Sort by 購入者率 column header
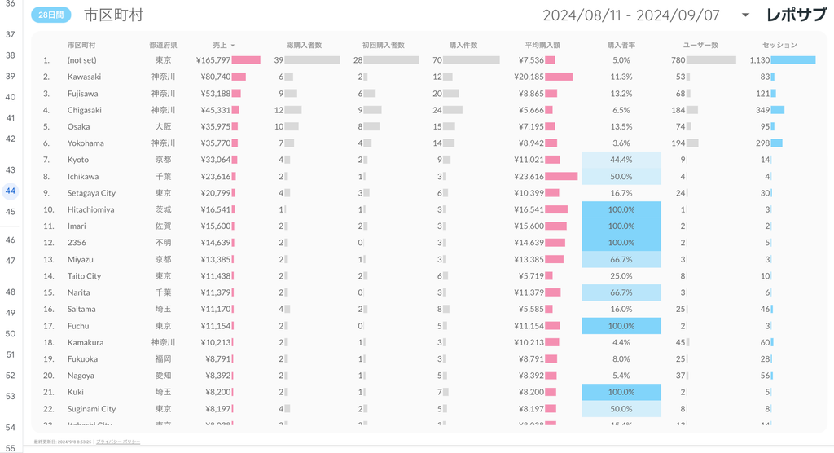The width and height of the screenshot is (834, 453). pyautogui.click(x=621, y=45)
